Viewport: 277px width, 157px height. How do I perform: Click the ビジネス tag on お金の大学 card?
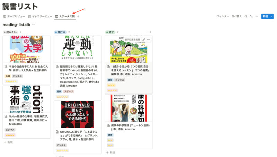(17, 76)
